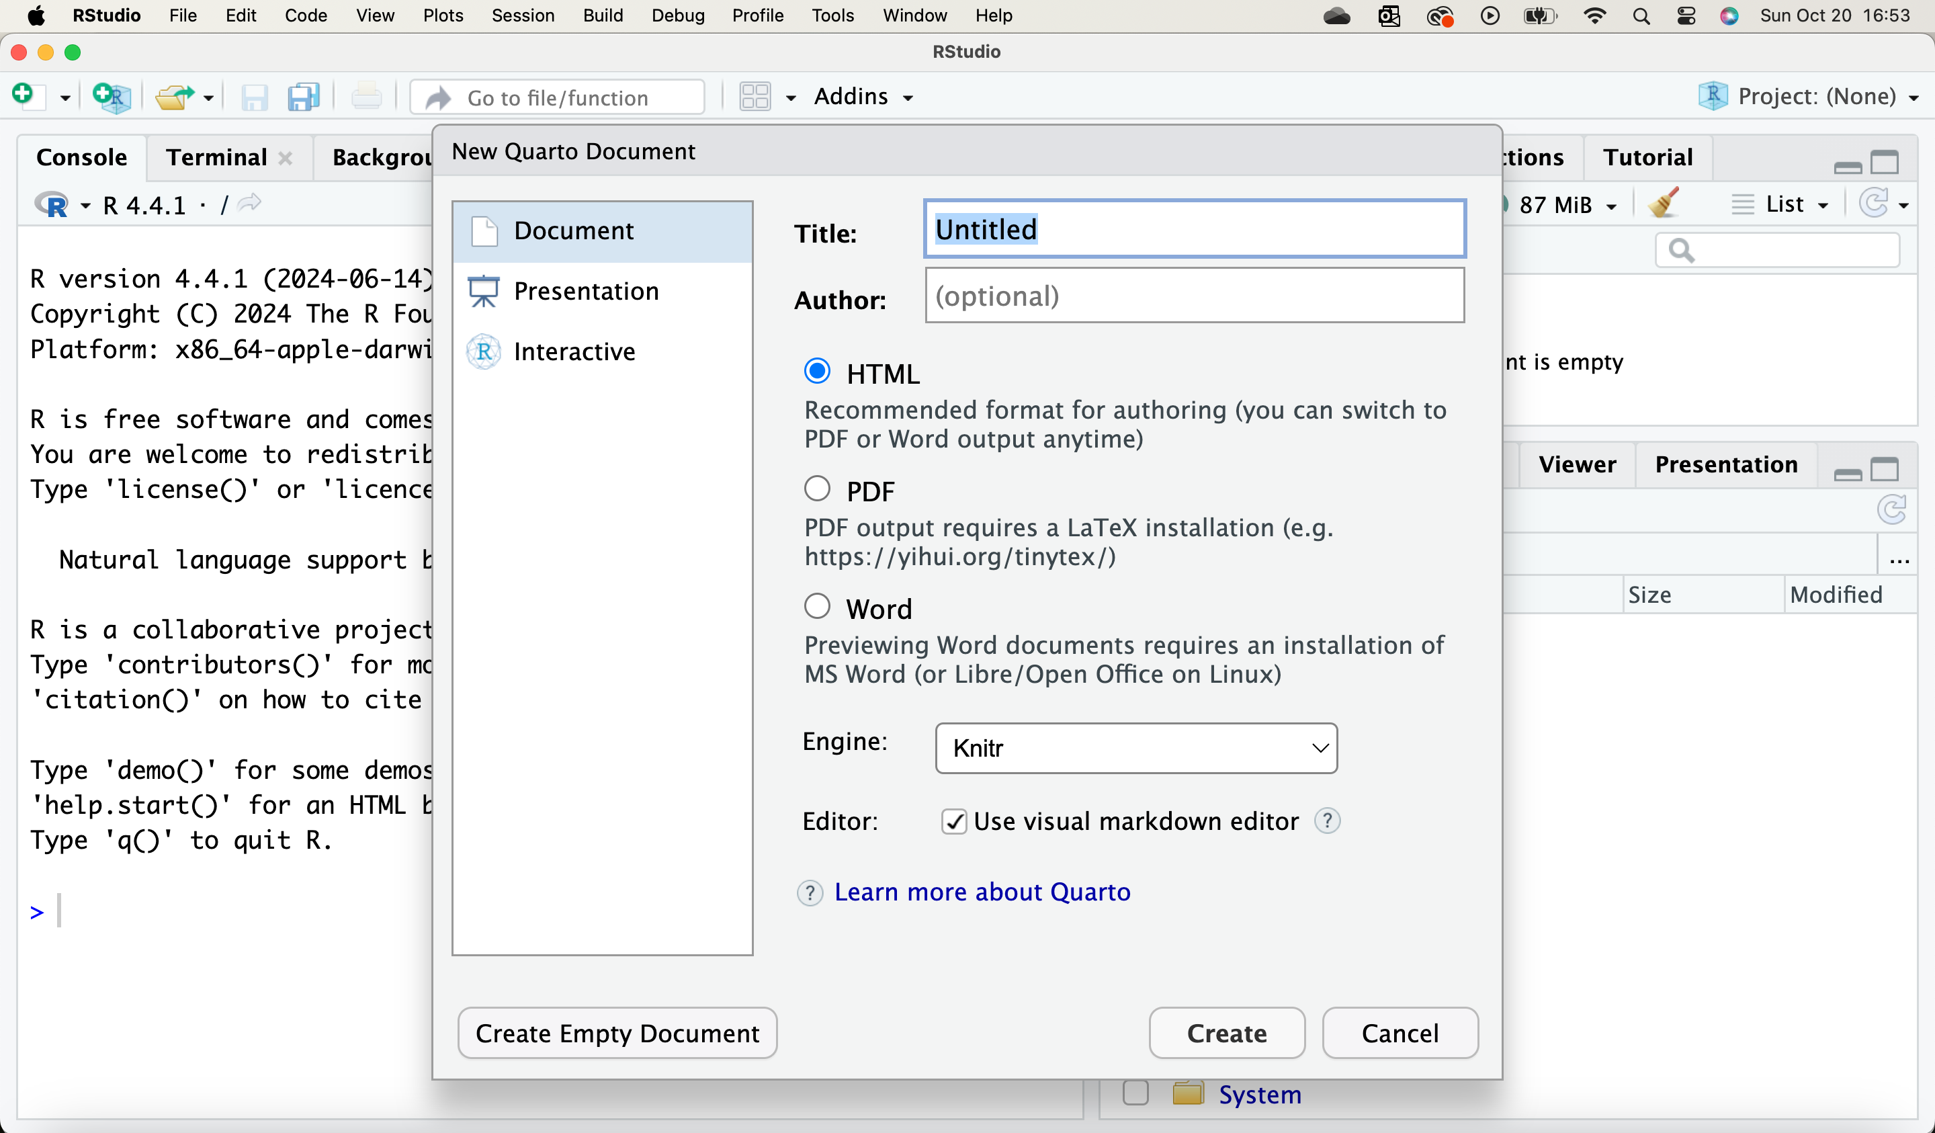1935x1133 pixels.
Task: Switch to the Terminal tab
Action: point(216,157)
